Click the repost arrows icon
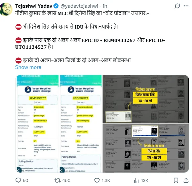 57,180
